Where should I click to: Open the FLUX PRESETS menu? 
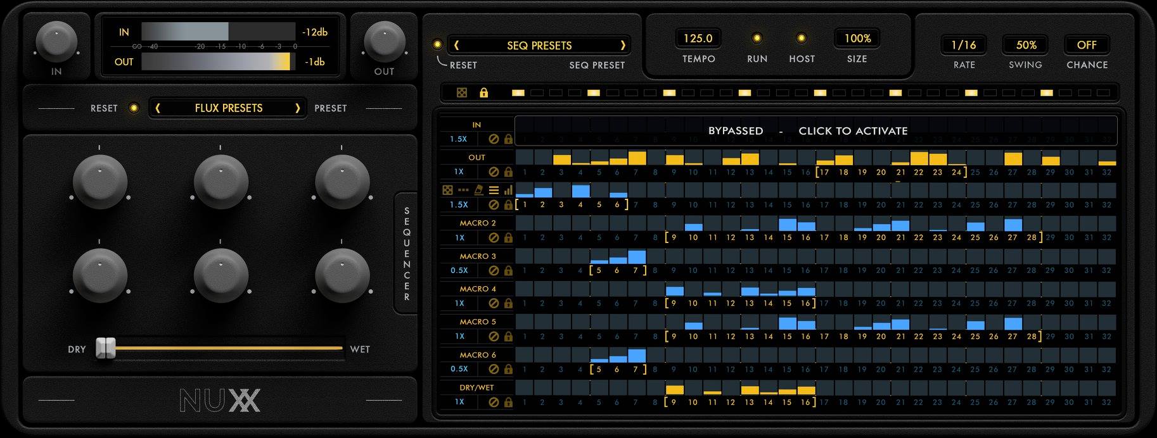228,108
